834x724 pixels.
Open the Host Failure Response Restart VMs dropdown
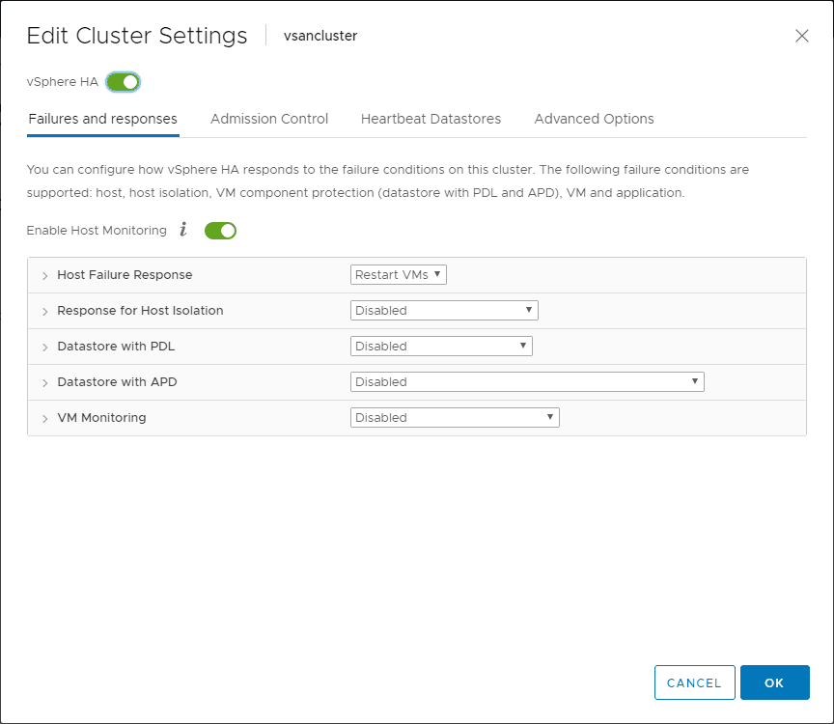point(398,275)
